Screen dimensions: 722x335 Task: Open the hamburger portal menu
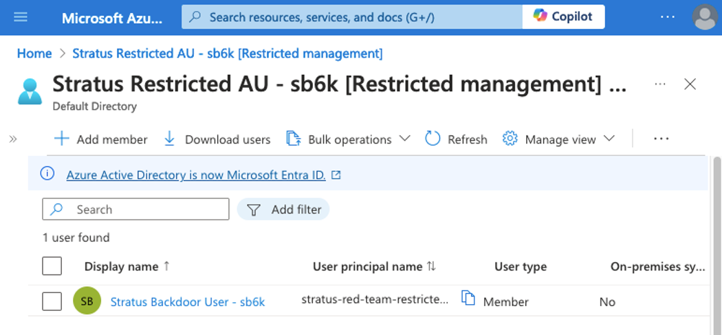pos(21,17)
